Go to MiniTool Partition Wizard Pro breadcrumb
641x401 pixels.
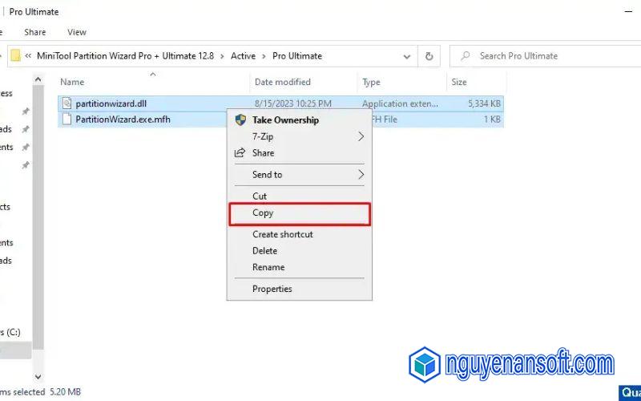click(x=125, y=56)
